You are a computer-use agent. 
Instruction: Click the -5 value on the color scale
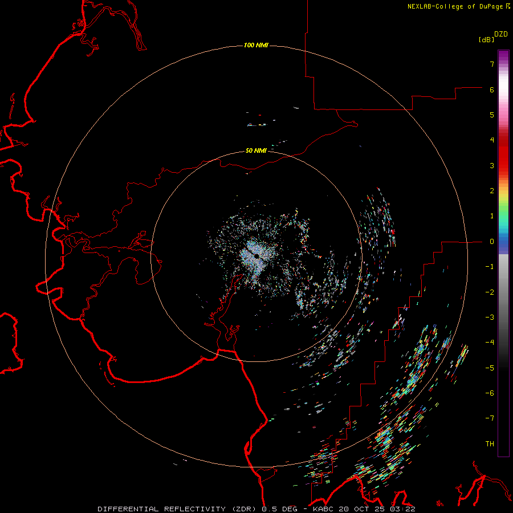tap(490, 368)
